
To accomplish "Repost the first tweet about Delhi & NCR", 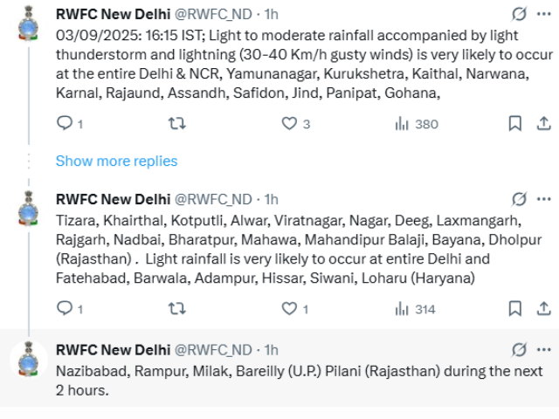I will (176, 124).
